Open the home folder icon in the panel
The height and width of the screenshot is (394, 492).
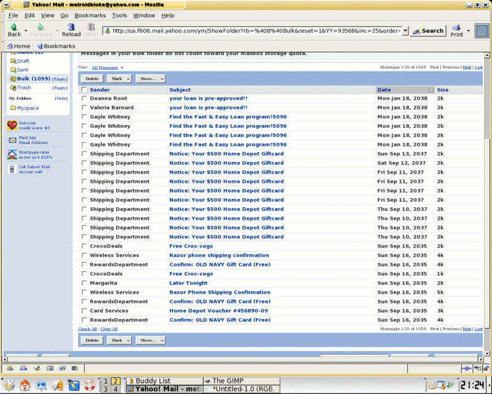pyautogui.click(x=25, y=385)
